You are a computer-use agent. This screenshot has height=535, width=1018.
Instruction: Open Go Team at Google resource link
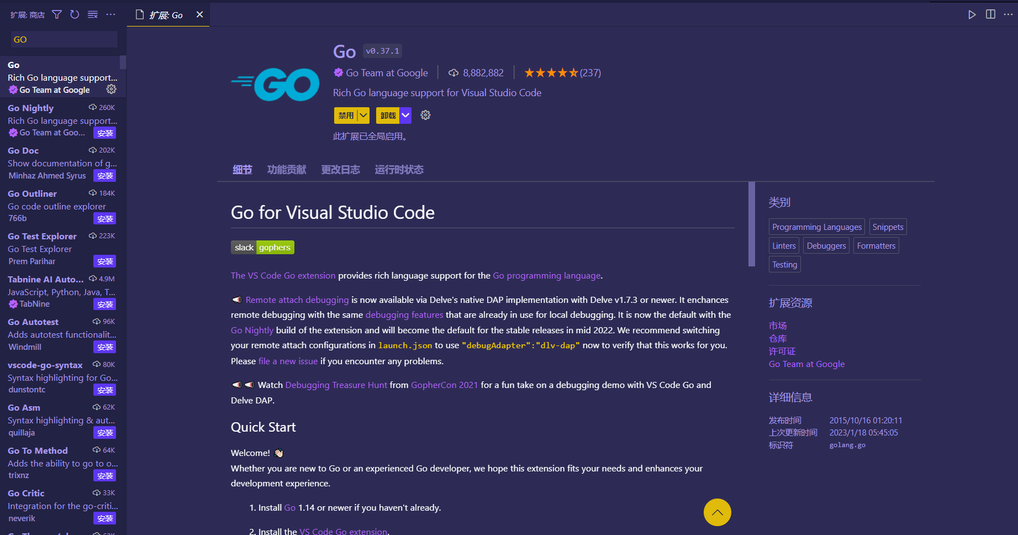coord(806,364)
